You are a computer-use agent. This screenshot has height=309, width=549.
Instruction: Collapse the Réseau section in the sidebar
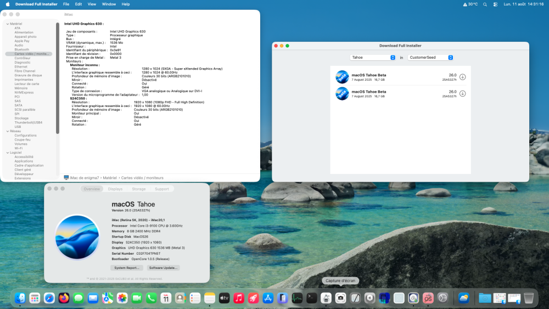8,131
